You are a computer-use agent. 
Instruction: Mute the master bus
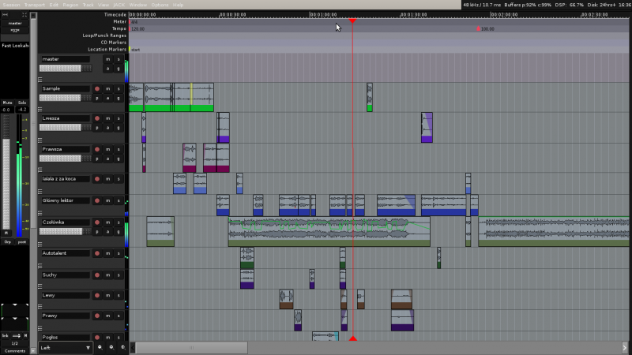pos(107,59)
